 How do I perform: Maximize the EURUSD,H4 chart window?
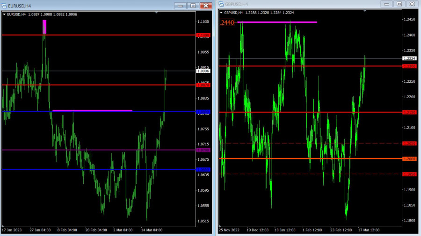coord(193,6)
